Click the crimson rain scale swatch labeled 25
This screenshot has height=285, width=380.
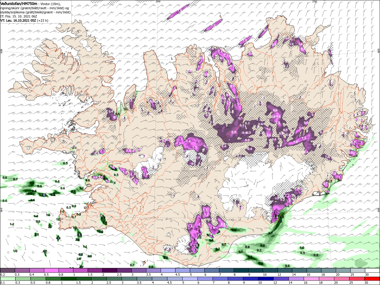click(x=357, y=278)
